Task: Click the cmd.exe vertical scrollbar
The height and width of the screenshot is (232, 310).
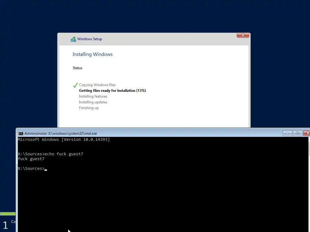Action: 309,184
